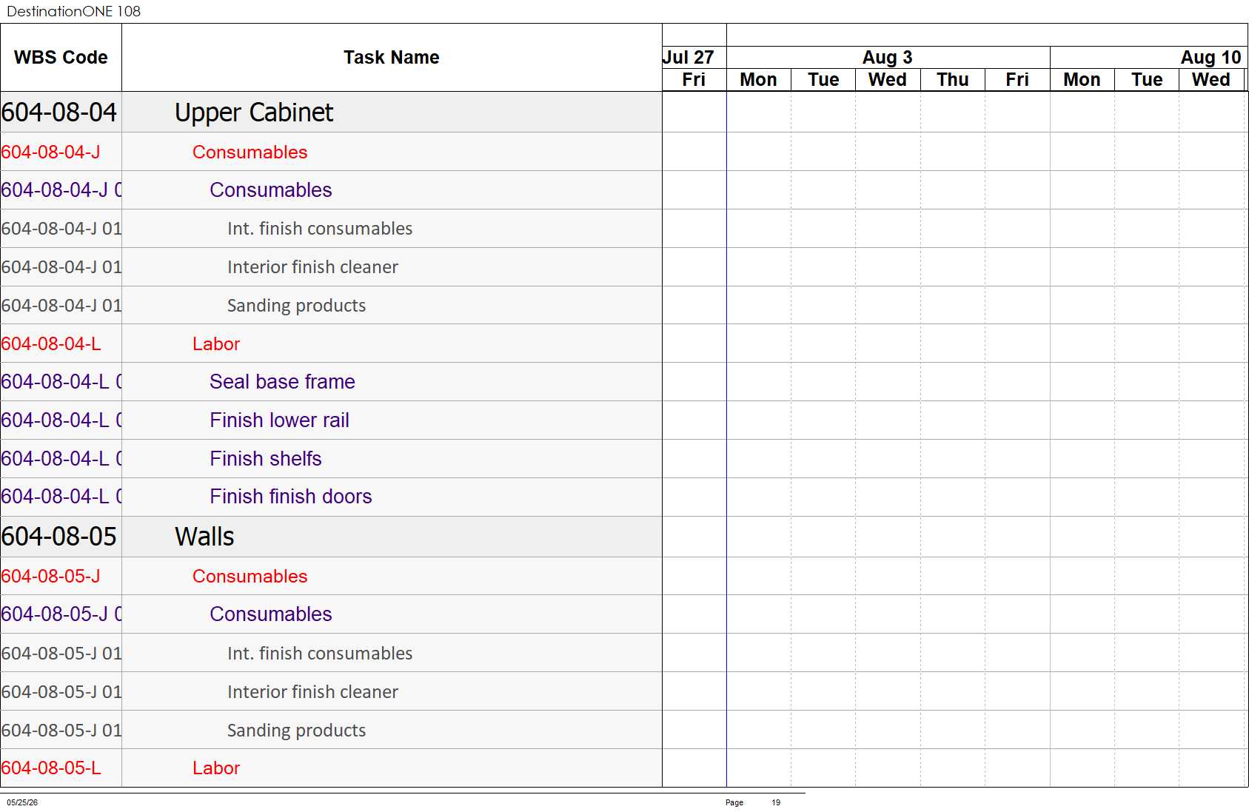
Task: Click Tue under the Aug 3 week
Action: pos(823,80)
